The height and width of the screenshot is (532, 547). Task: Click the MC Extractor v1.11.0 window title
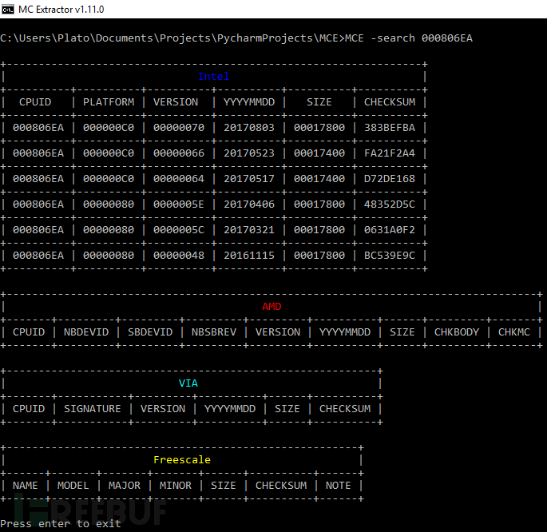pyautogui.click(x=61, y=10)
